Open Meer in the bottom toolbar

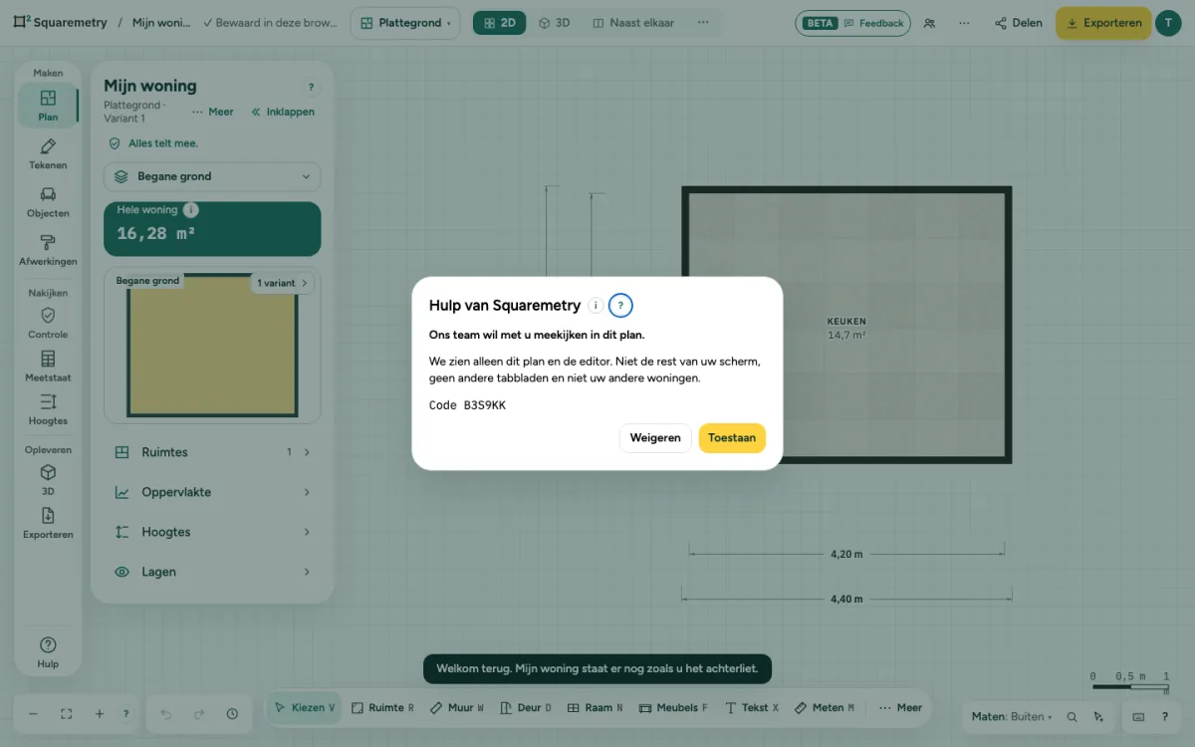click(x=900, y=708)
